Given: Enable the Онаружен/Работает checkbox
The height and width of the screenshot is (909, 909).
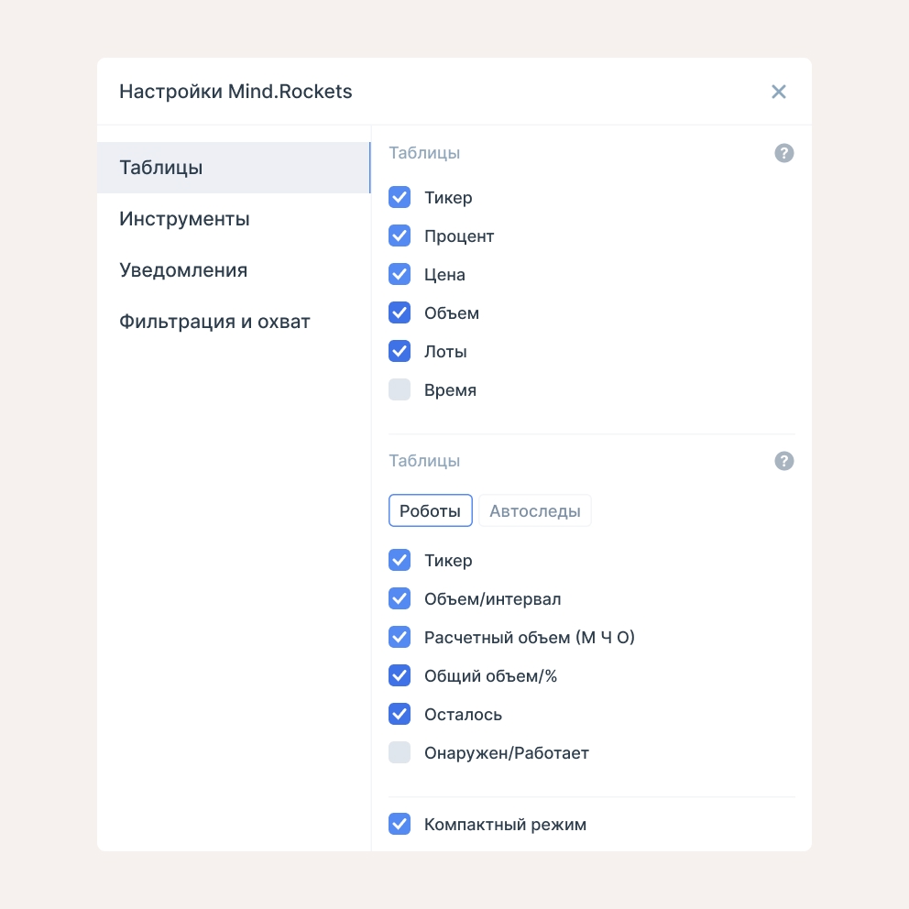Looking at the screenshot, I should 400,752.
